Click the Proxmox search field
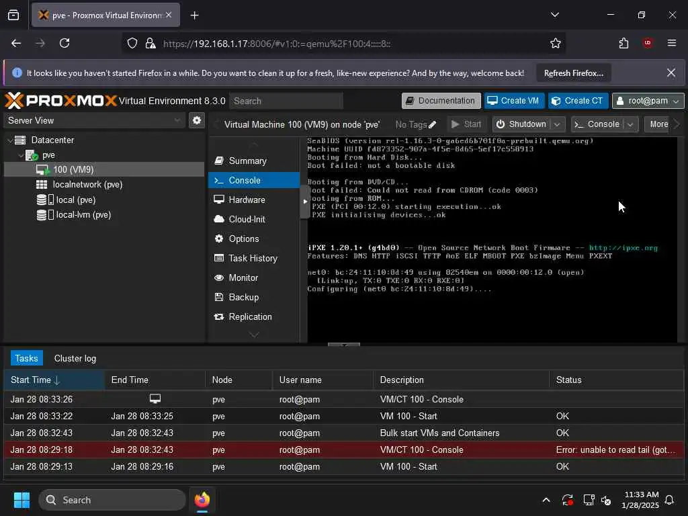The width and height of the screenshot is (688, 516). click(x=286, y=101)
